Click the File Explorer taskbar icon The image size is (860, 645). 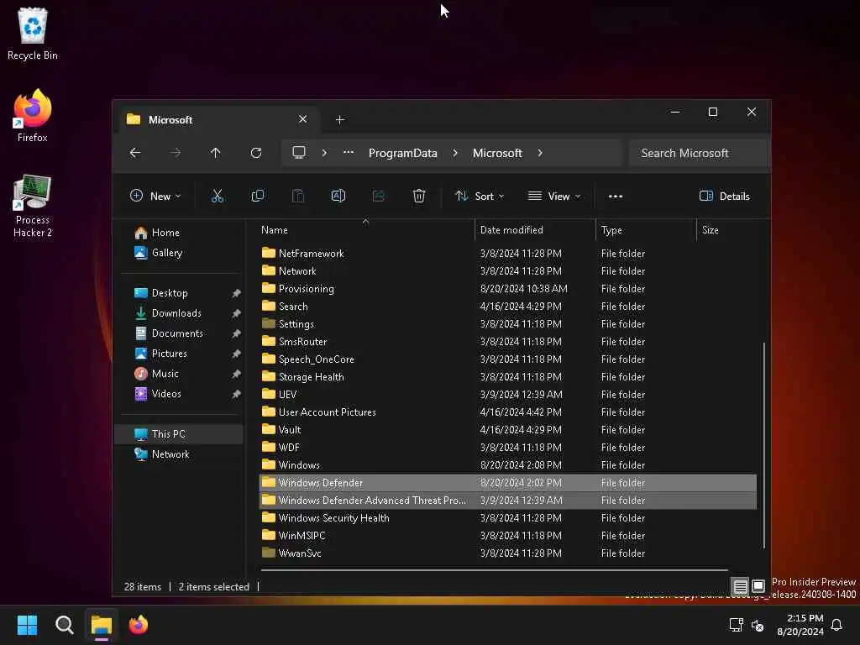point(102,625)
